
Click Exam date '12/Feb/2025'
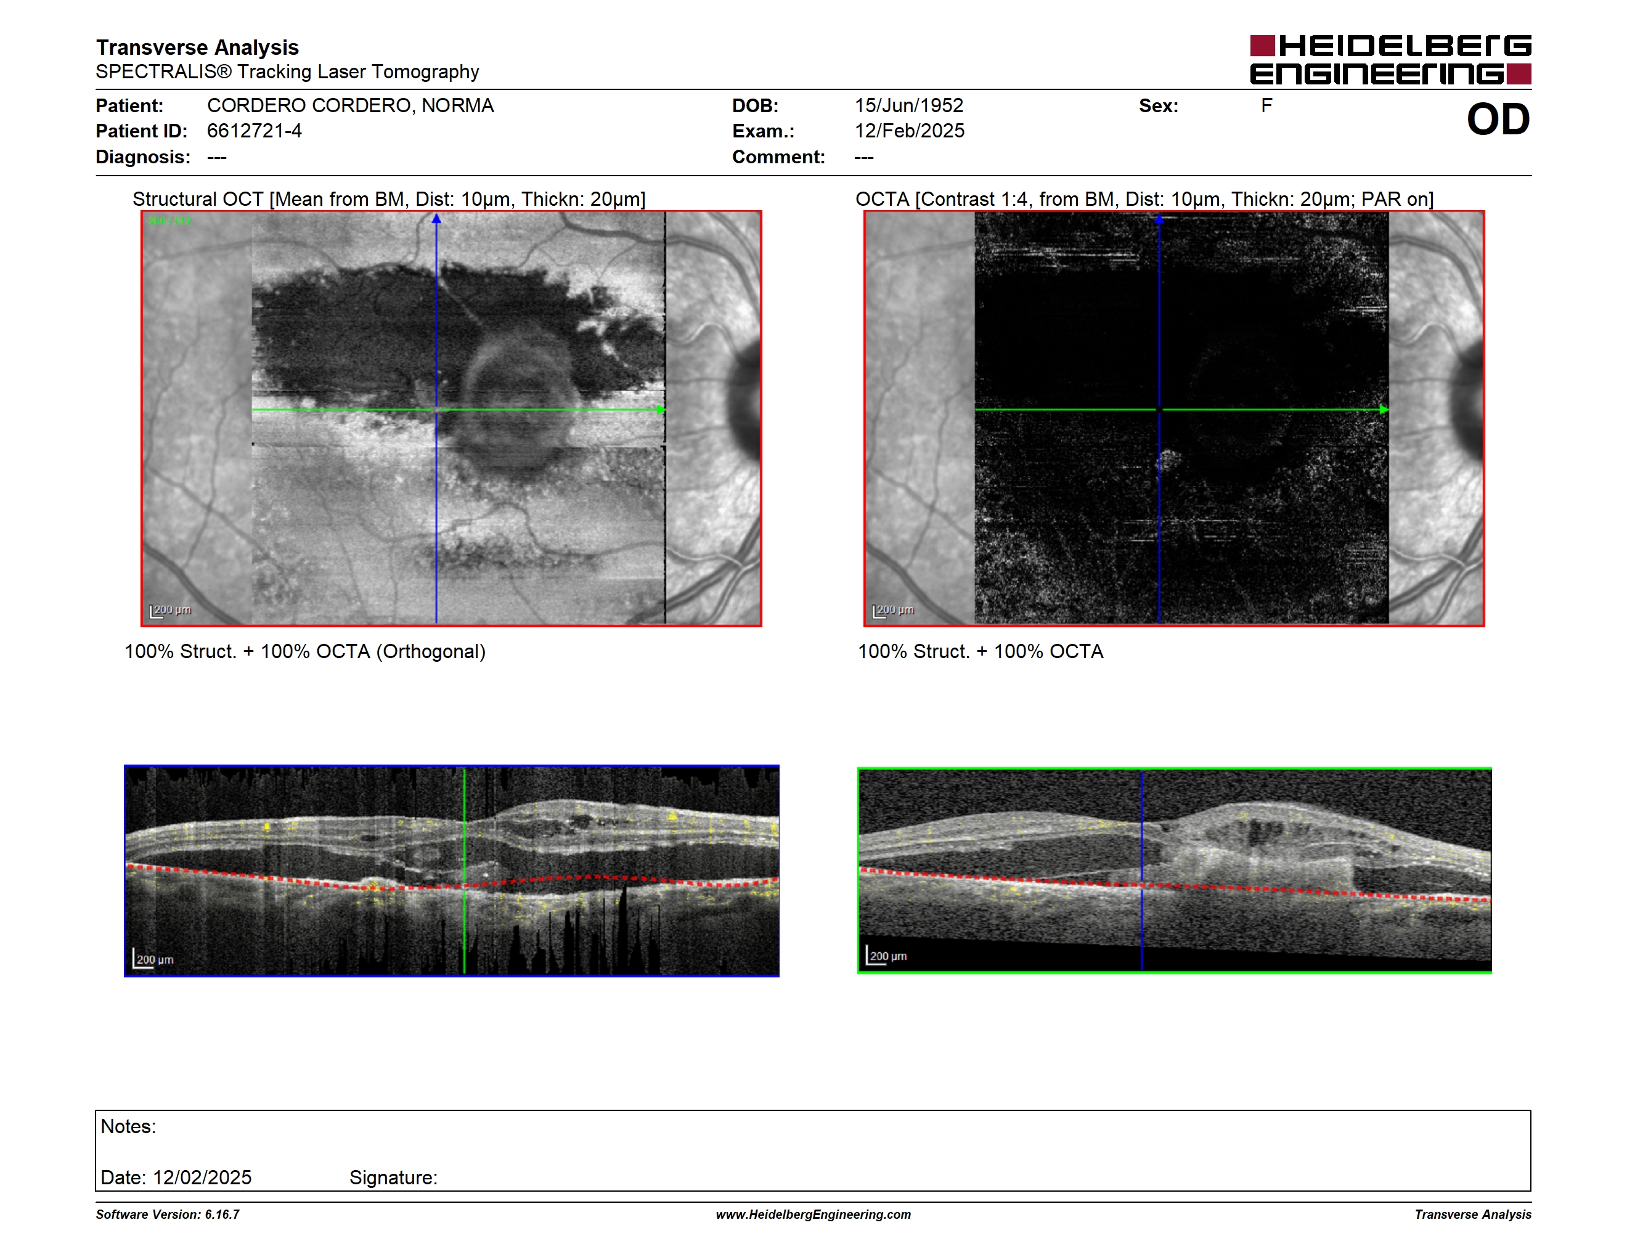point(909,131)
